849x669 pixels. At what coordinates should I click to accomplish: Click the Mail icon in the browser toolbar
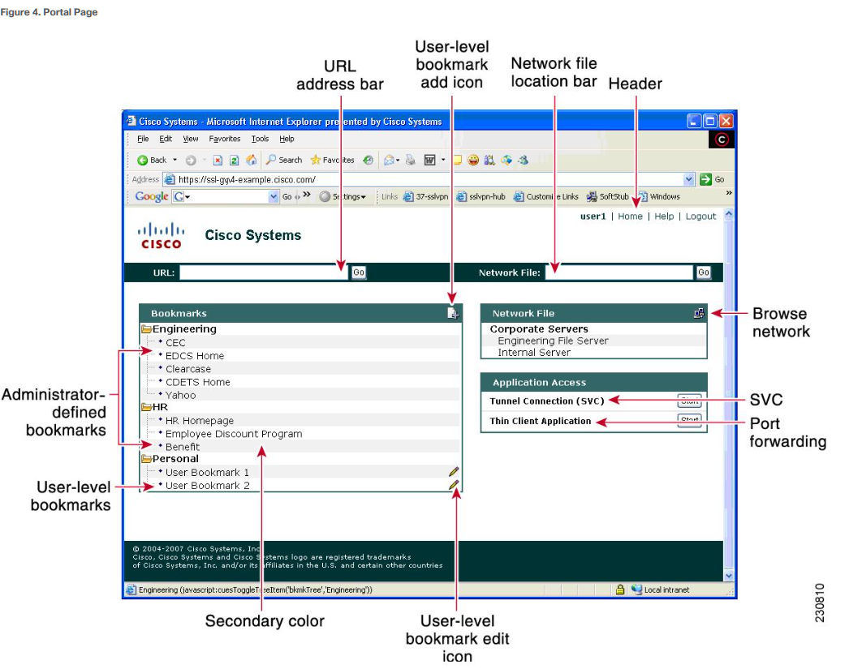[388, 159]
